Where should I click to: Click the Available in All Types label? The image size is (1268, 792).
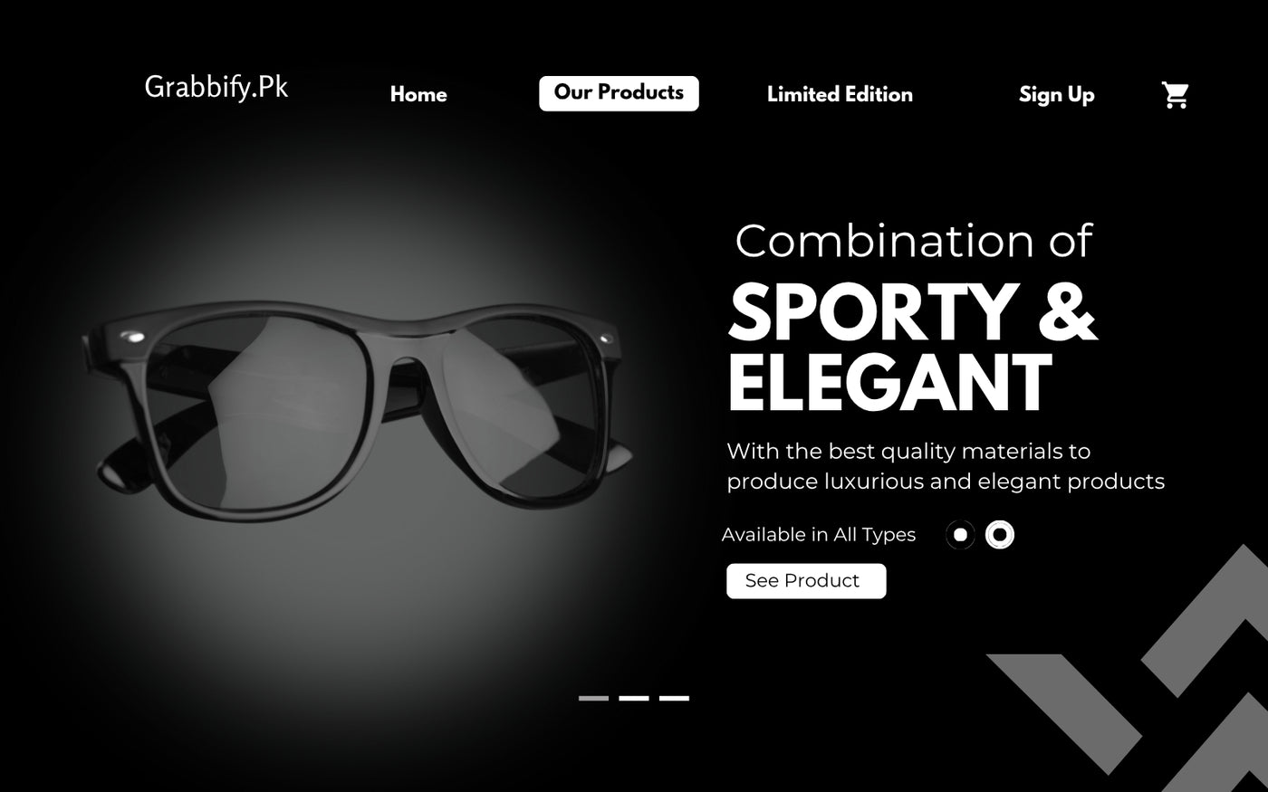[x=819, y=535]
